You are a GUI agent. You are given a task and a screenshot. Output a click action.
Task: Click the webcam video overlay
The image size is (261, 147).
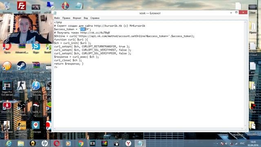tap(27, 29)
